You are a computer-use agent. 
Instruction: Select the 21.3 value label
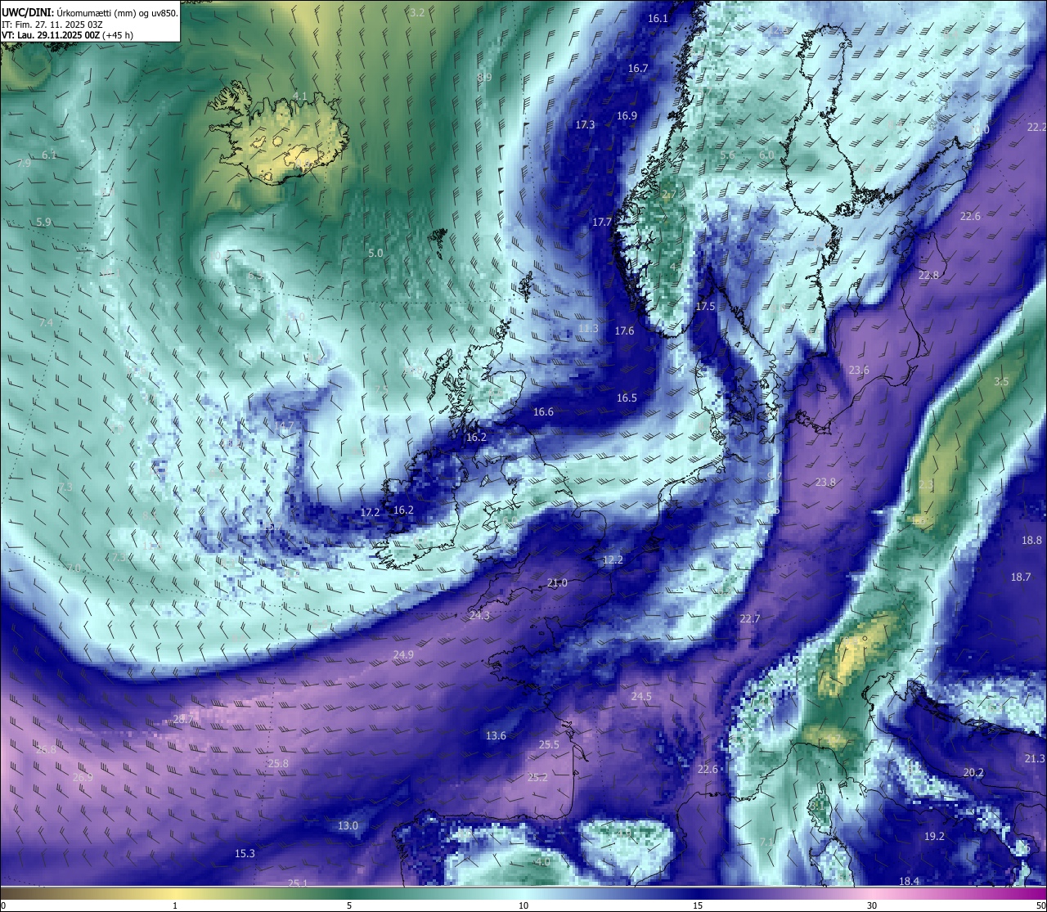pyautogui.click(x=1035, y=759)
